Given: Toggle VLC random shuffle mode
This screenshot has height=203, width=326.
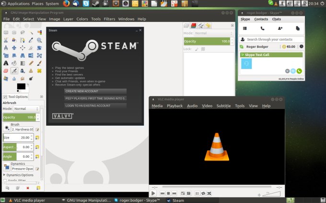Looking at the screenshot, I should click(x=209, y=193).
